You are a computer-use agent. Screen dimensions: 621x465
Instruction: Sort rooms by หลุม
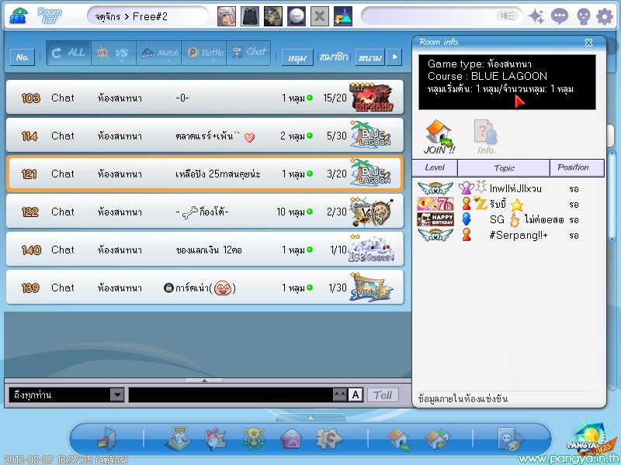pos(297,57)
